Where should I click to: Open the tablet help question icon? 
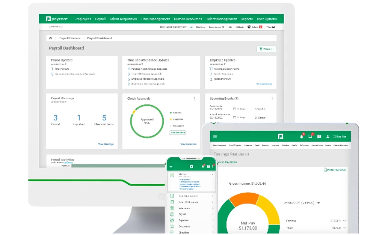319,137
